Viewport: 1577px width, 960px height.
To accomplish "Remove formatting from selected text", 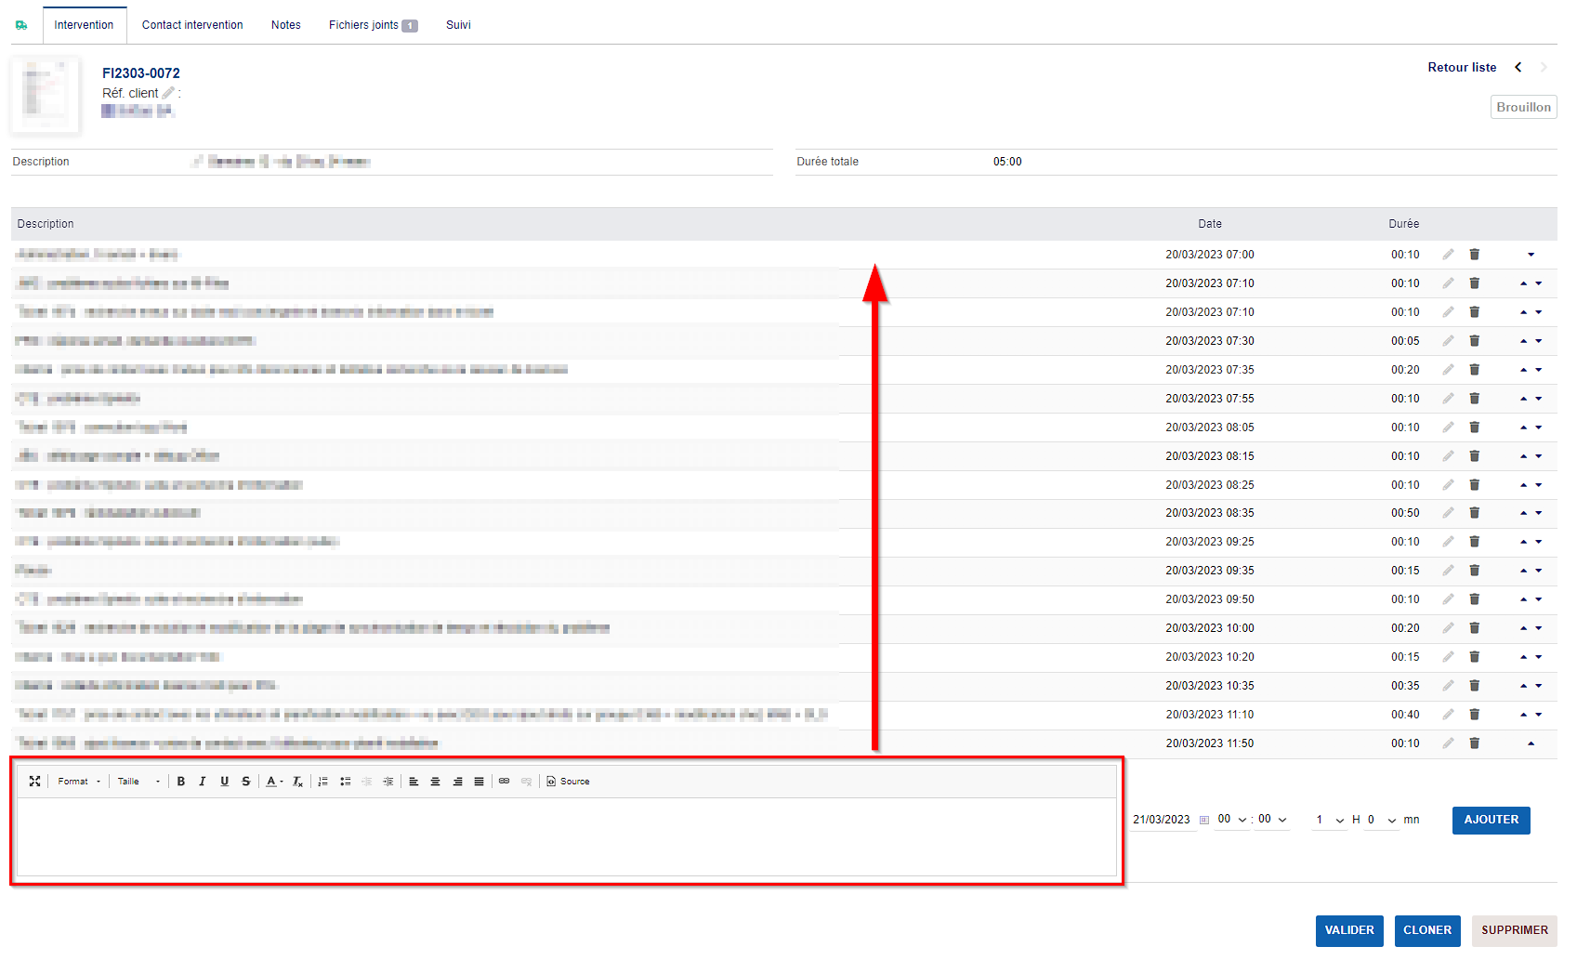I will pyautogui.click(x=297, y=782).
